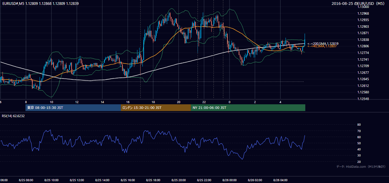Screen dimensions: 389x183
Task: Click price axis label 1.12903
Action: (363, 27)
